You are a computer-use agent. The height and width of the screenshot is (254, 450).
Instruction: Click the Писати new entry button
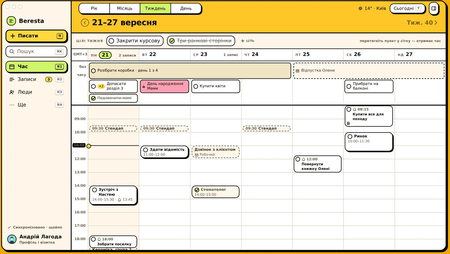point(36,36)
